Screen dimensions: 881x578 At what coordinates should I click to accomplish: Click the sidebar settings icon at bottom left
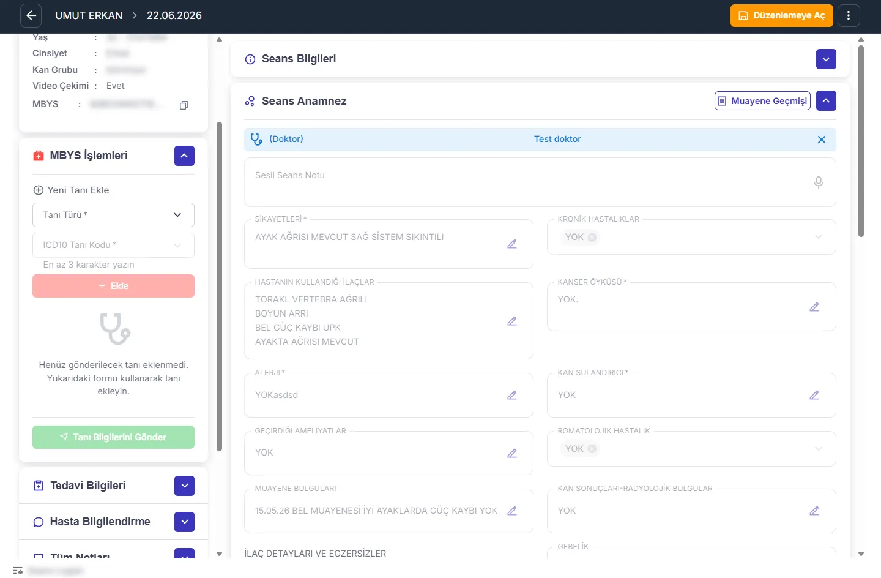(x=18, y=571)
